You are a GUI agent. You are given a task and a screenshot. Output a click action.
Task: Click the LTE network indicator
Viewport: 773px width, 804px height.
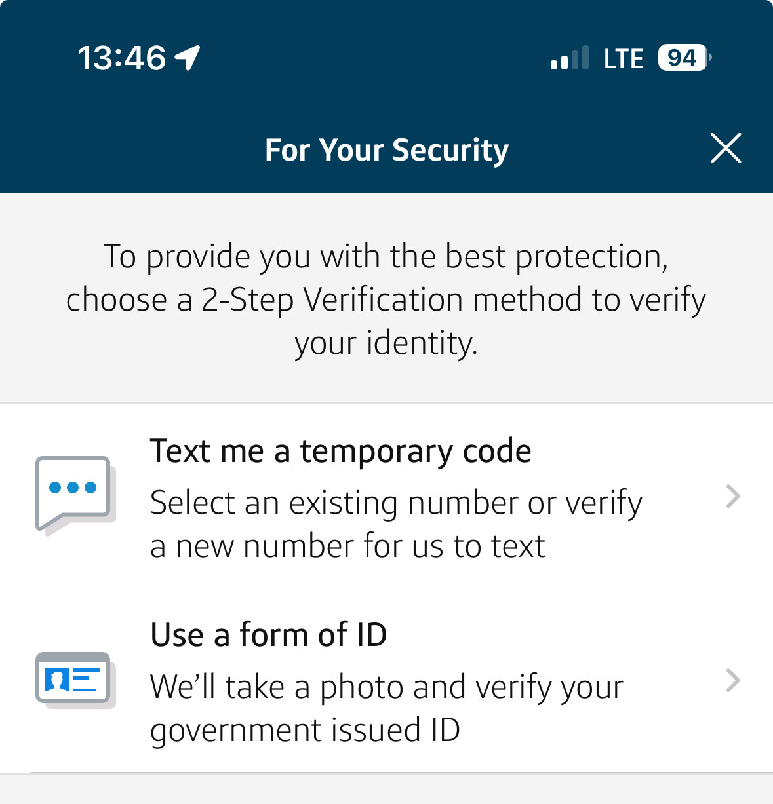tap(623, 59)
